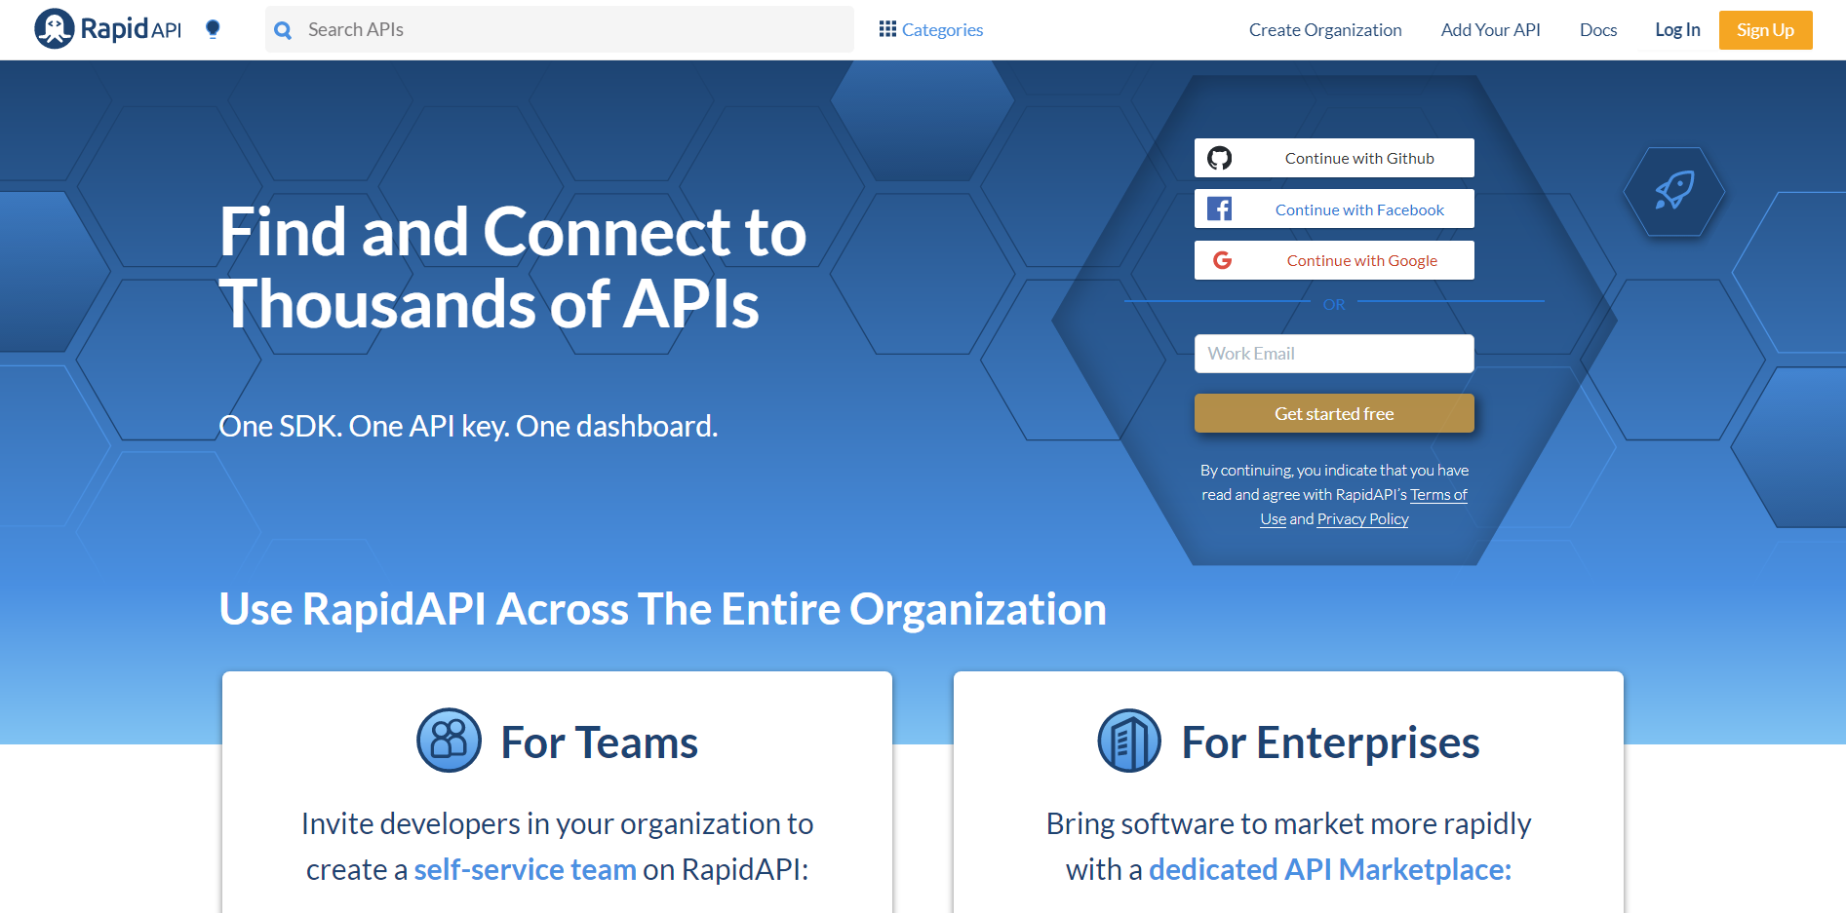Screen dimensions: 1846x913
Task: Focus the Work Email input
Action: tap(1334, 354)
